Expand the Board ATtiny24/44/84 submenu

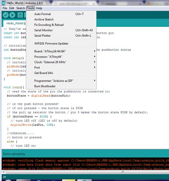click(61, 51)
